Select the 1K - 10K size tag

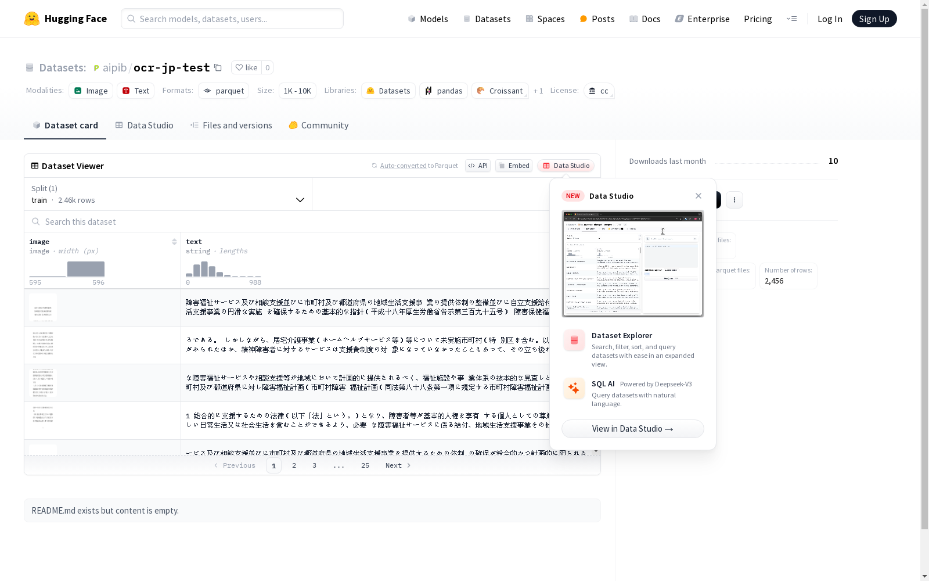[297, 91]
